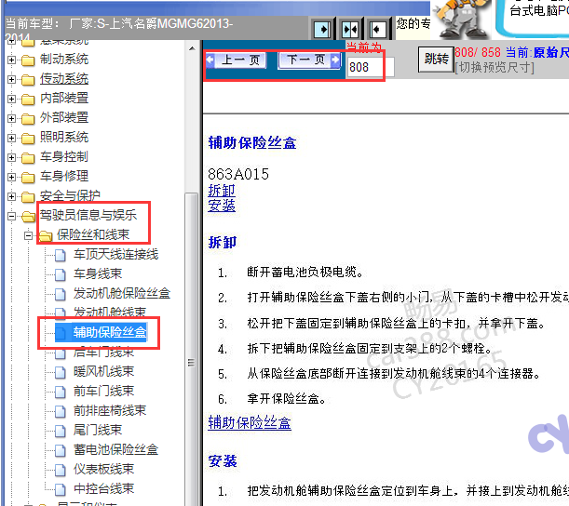The image size is (569, 506).
Task: Click the page icon beside 暖风机线束
Action: click(61, 373)
